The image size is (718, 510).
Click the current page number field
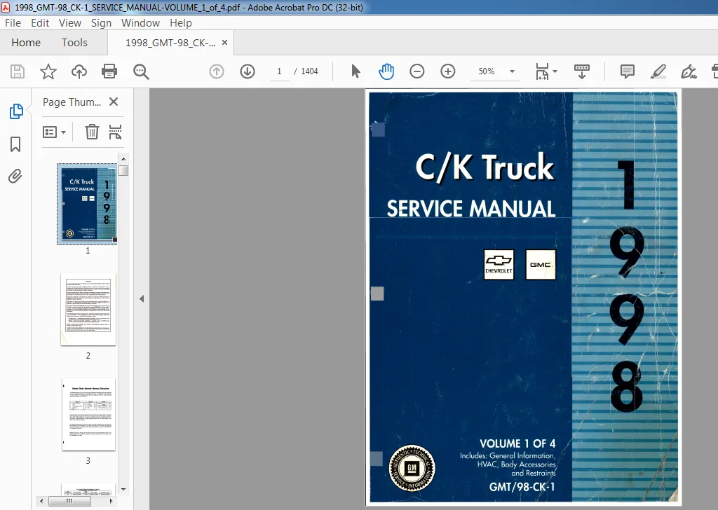[x=279, y=71]
